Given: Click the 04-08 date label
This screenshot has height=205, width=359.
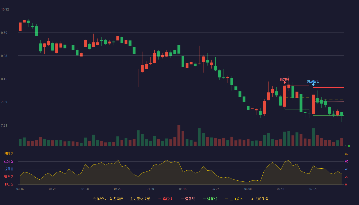Looking at the screenshot, I should (85, 189).
